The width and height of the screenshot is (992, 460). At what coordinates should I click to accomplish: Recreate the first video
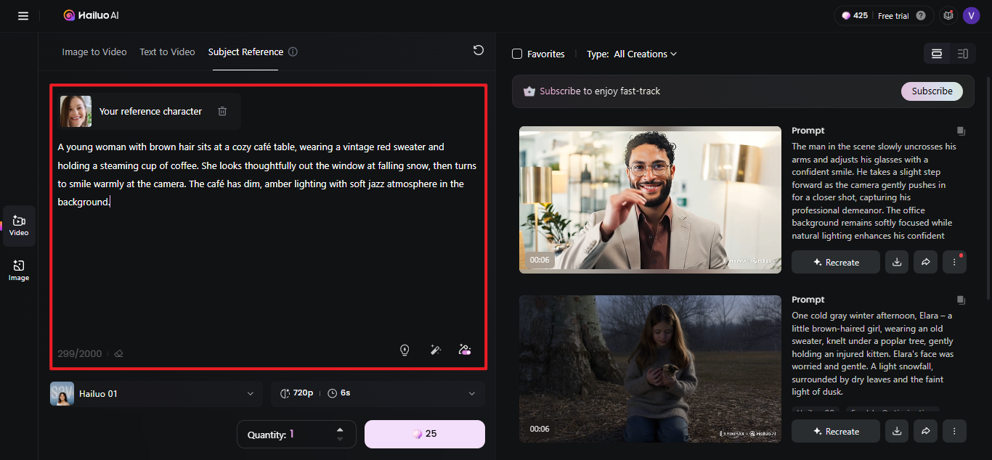(836, 262)
